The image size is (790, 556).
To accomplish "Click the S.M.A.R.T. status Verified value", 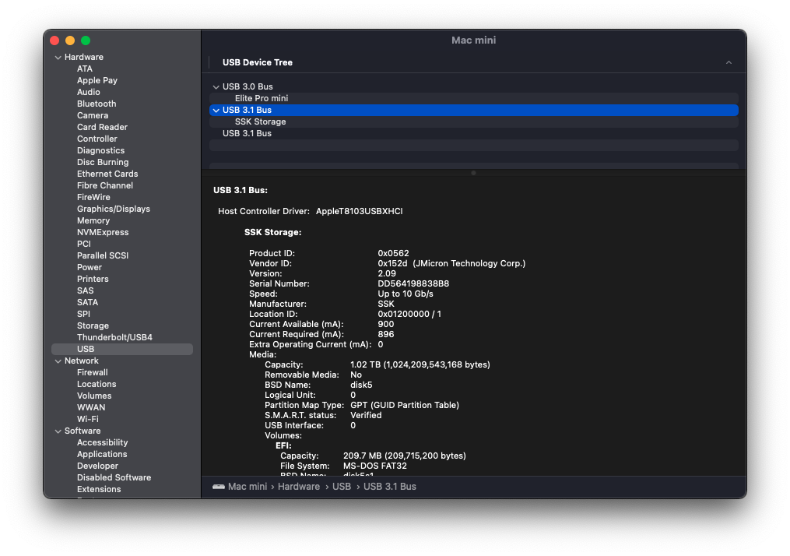I will 366,416.
